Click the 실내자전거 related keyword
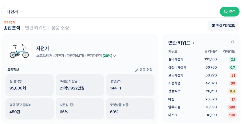Image resolution: width=244 pixels, height=124 pixels. tap(176, 59)
